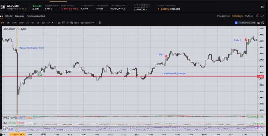
Task: Click the change percent -0.0214 (-1.41%)
Action: [69, 9]
